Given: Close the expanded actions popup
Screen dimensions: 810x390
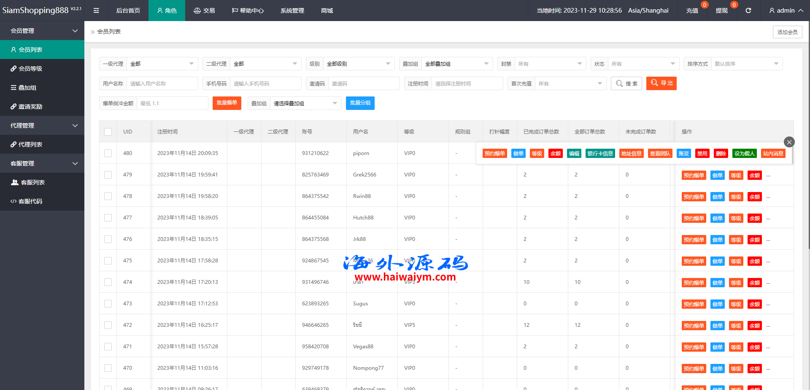Looking at the screenshot, I should pyautogui.click(x=789, y=142).
